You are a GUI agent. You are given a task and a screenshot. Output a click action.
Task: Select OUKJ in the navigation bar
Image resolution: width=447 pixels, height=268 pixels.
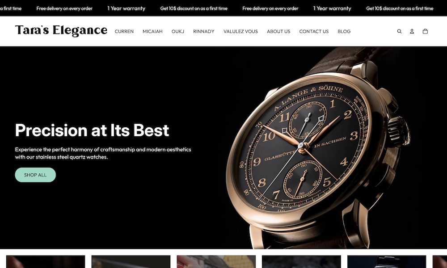point(178,31)
